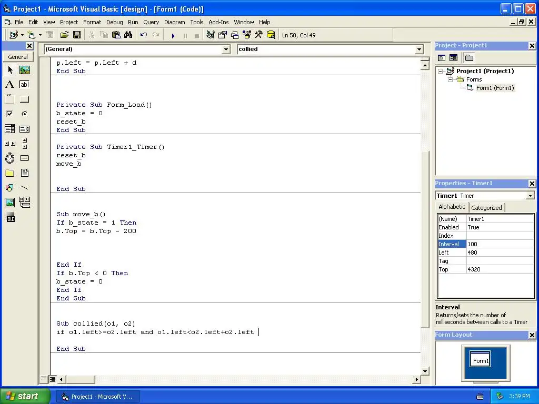Click the code editor vertical scrollbar down arrow
The image size is (539, 404).
(425, 371)
